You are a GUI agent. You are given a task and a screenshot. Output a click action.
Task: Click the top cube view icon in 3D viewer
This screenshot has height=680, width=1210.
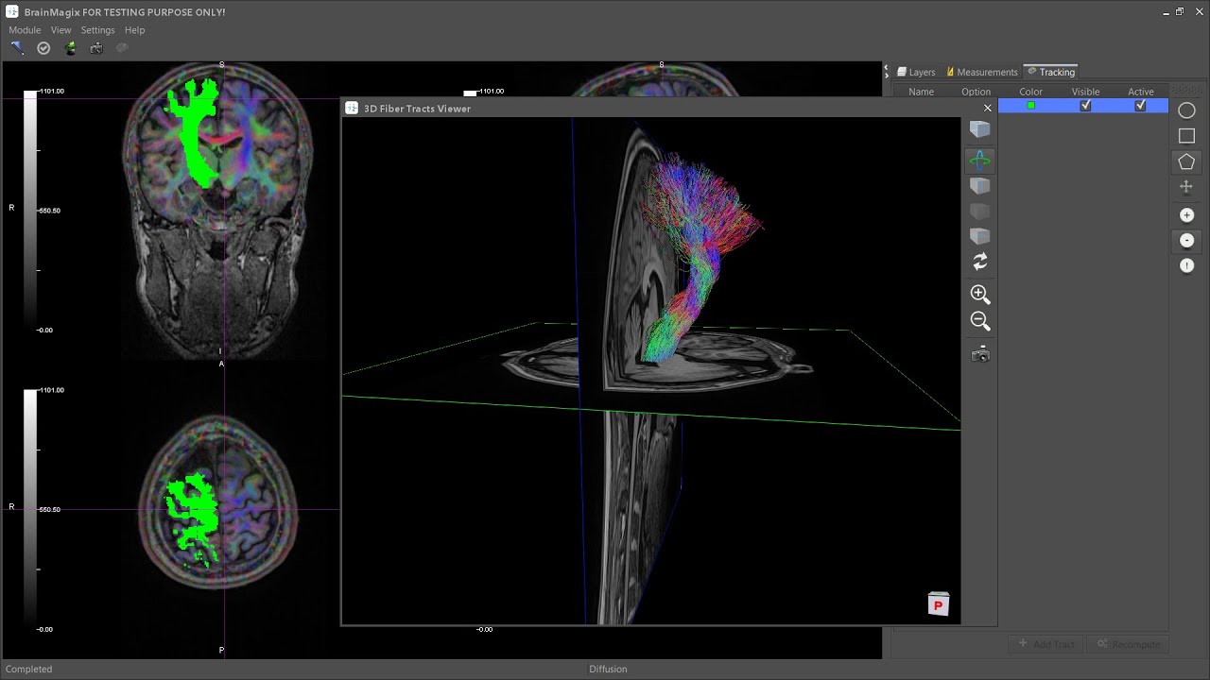pyautogui.click(x=980, y=129)
